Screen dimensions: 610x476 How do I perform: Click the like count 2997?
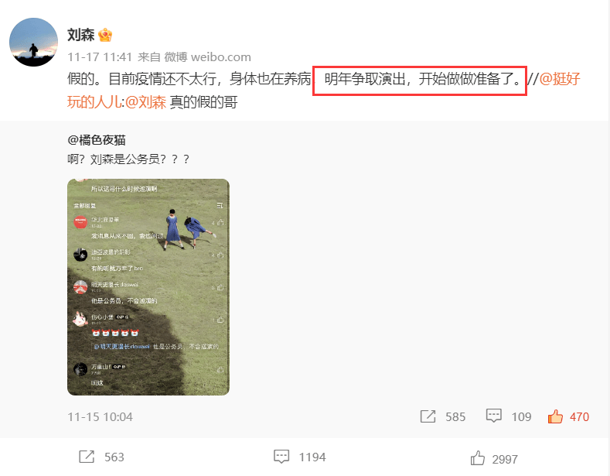point(505,459)
